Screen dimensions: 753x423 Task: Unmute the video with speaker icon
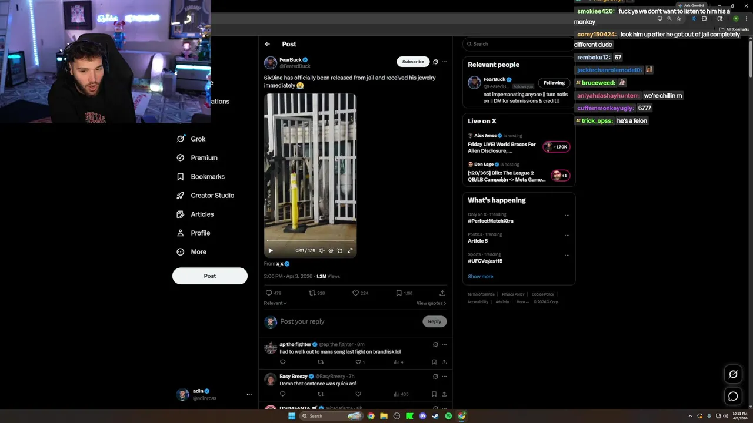322,250
